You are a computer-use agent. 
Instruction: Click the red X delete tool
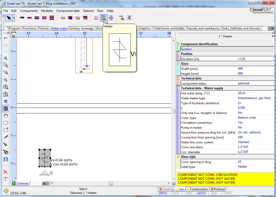pyautogui.click(x=6, y=172)
